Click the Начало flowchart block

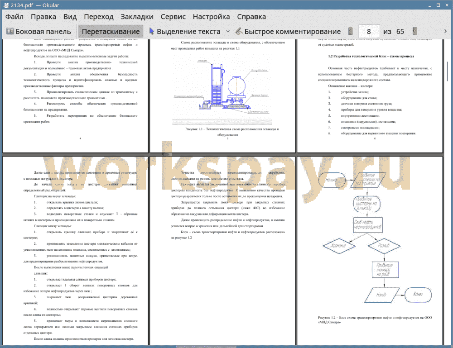[x=332, y=180]
